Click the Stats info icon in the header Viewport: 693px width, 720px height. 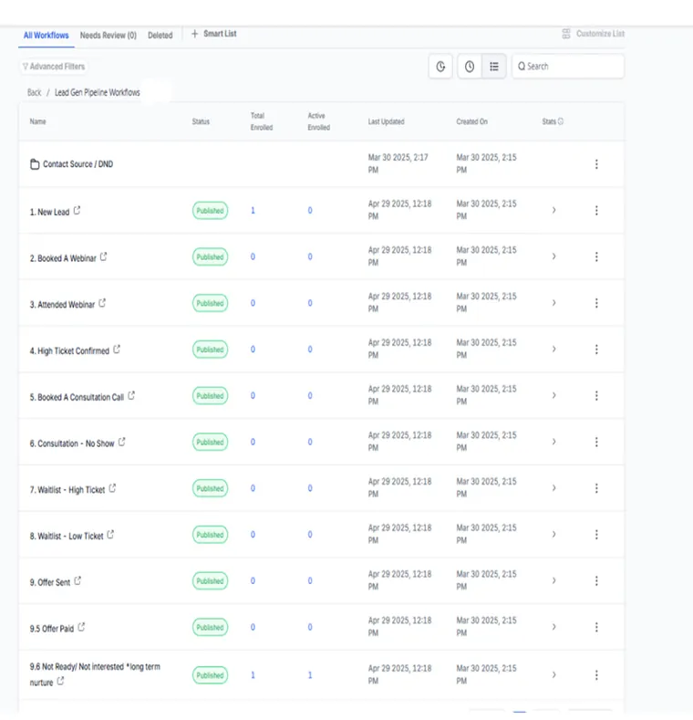coord(561,121)
